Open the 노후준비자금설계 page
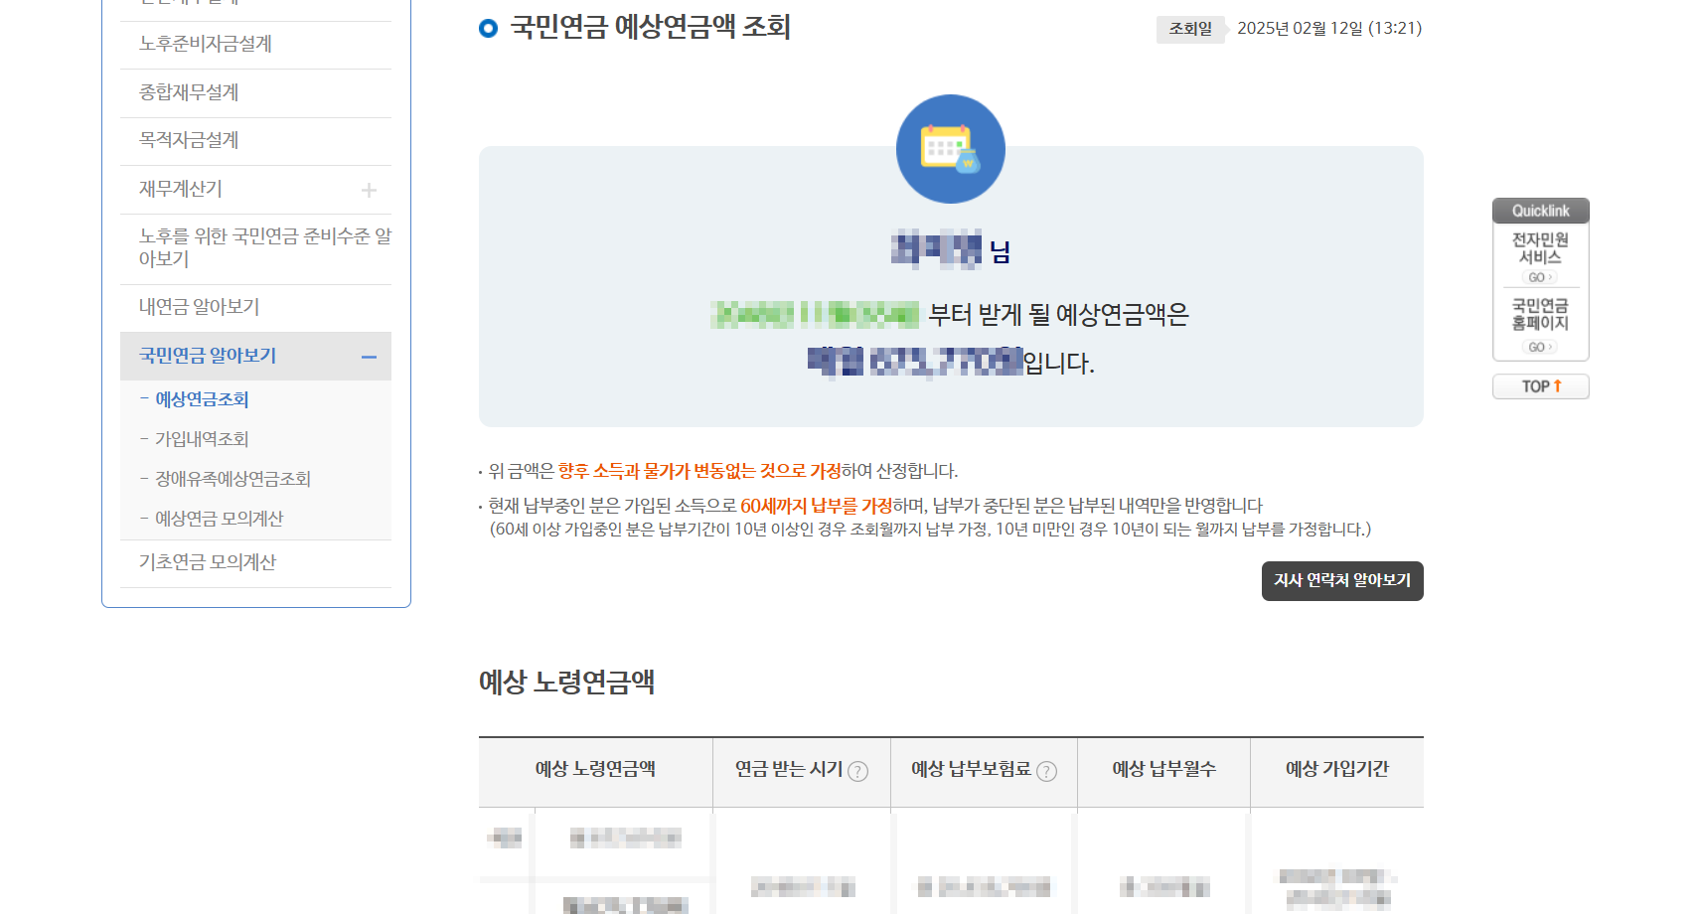The height and width of the screenshot is (914, 1700). 208,45
